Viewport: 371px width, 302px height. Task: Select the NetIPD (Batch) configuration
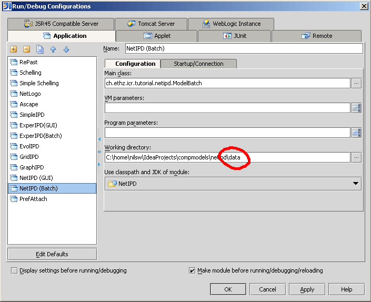pos(52,188)
